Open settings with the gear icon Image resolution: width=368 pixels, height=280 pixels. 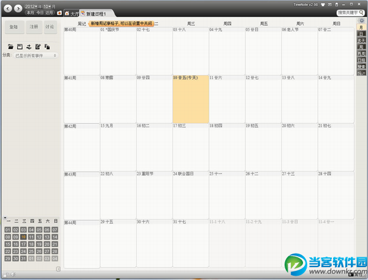tap(361, 21)
